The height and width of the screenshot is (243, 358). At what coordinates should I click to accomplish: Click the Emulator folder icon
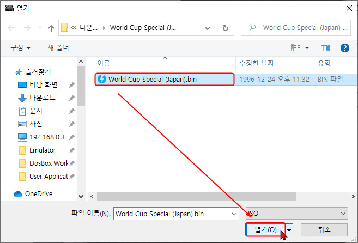(22, 150)
